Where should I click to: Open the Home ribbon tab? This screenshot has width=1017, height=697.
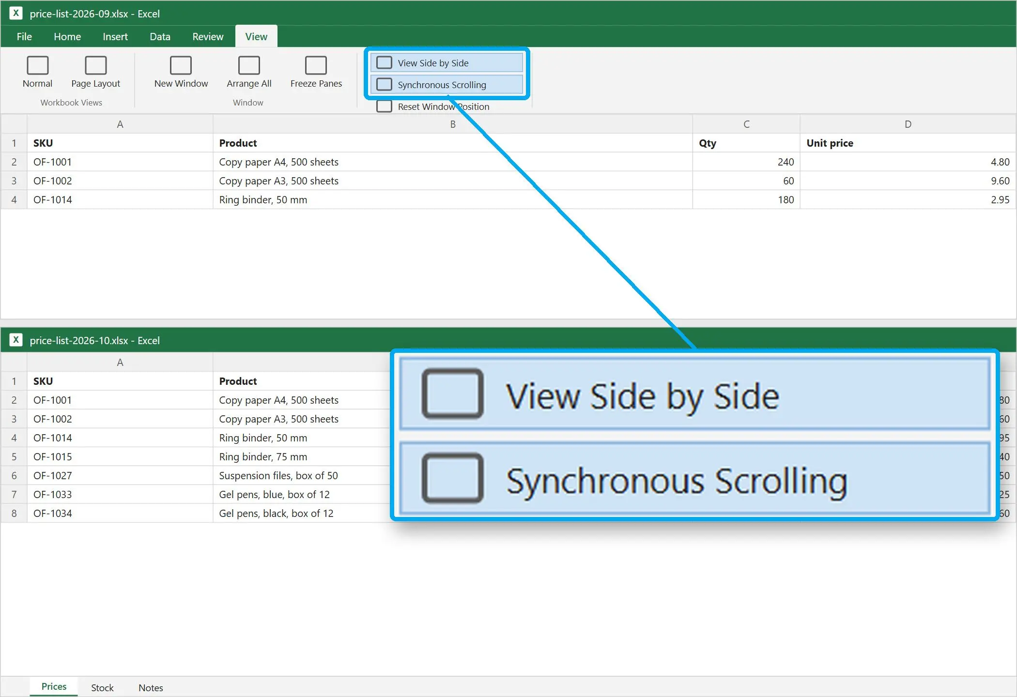(67, 37)
